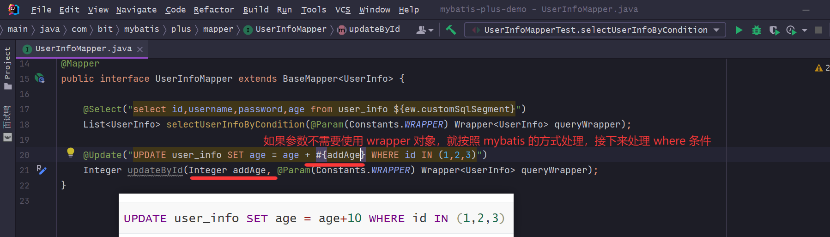Image resolution: width=830 pixels, height=237 pixels.
Task: Click 'UserInfoMapper' in the interface declaration
Action: (x=194, y=79)
